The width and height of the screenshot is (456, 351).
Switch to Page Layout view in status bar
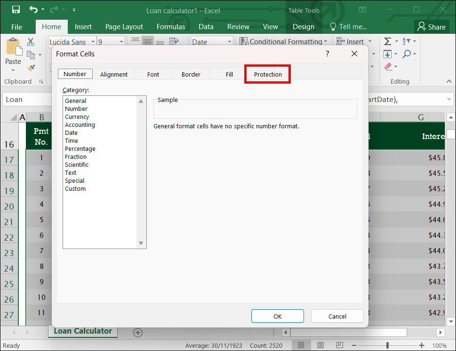click(320, 346)
